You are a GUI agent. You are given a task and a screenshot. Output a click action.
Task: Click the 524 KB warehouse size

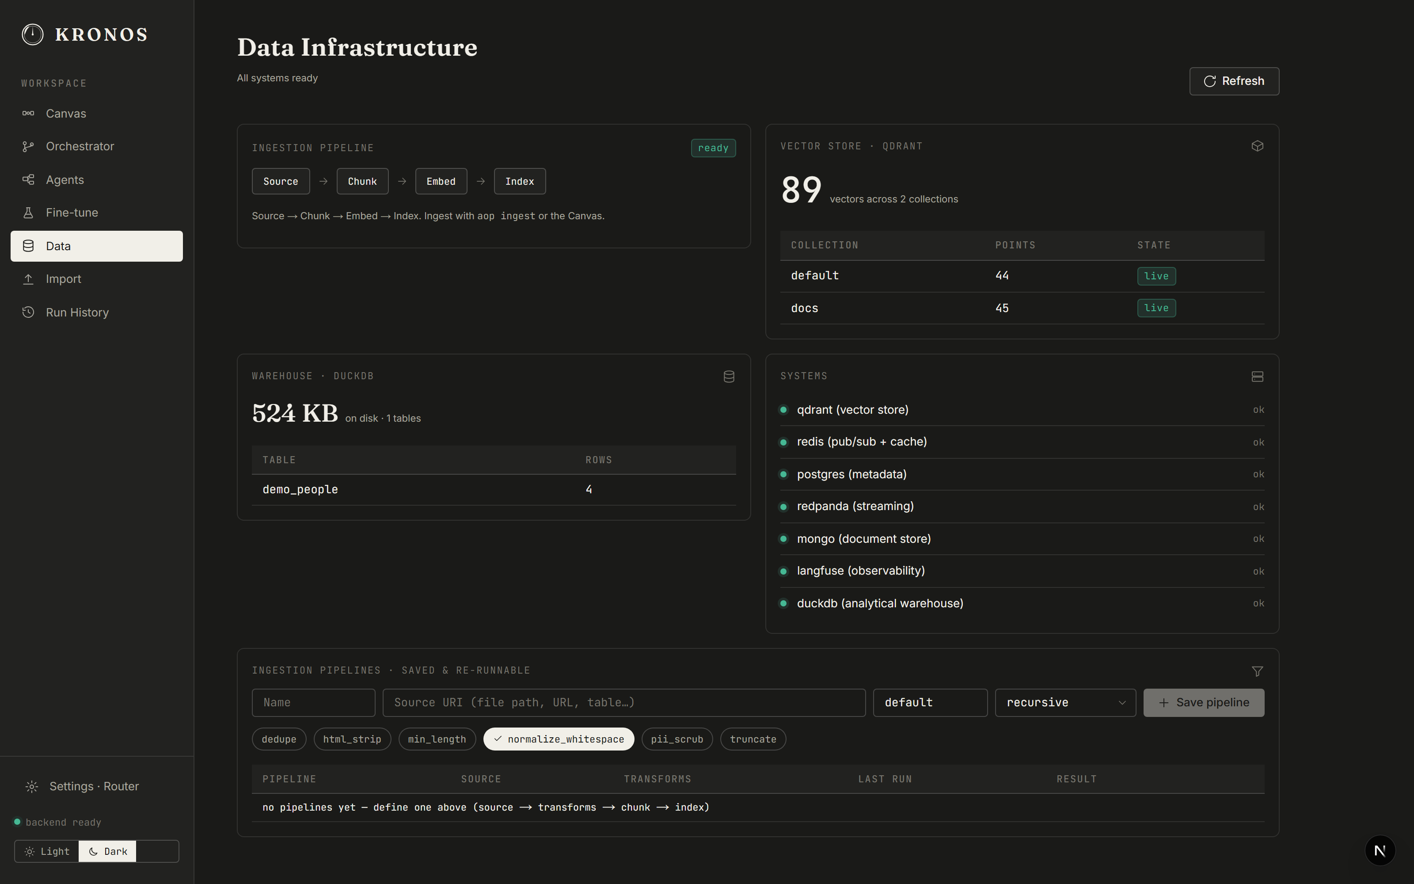coord(295,413)
